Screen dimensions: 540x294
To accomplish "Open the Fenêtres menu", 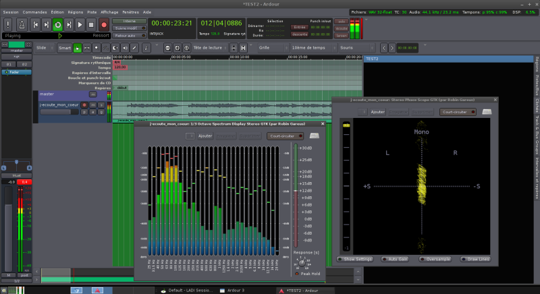I will 131,12.
